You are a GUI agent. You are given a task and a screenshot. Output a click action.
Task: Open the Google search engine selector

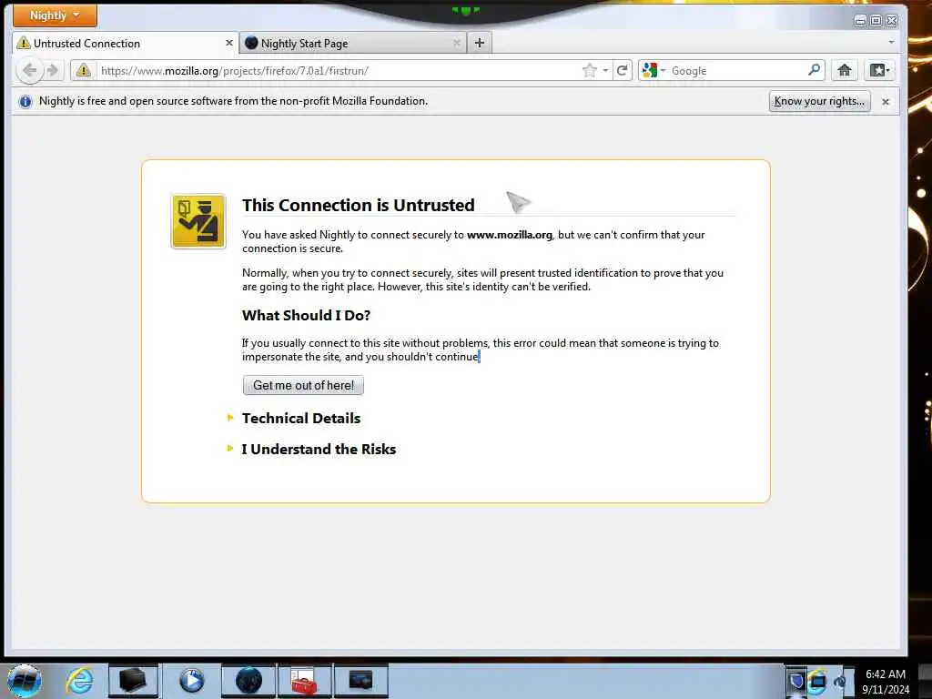653,71
